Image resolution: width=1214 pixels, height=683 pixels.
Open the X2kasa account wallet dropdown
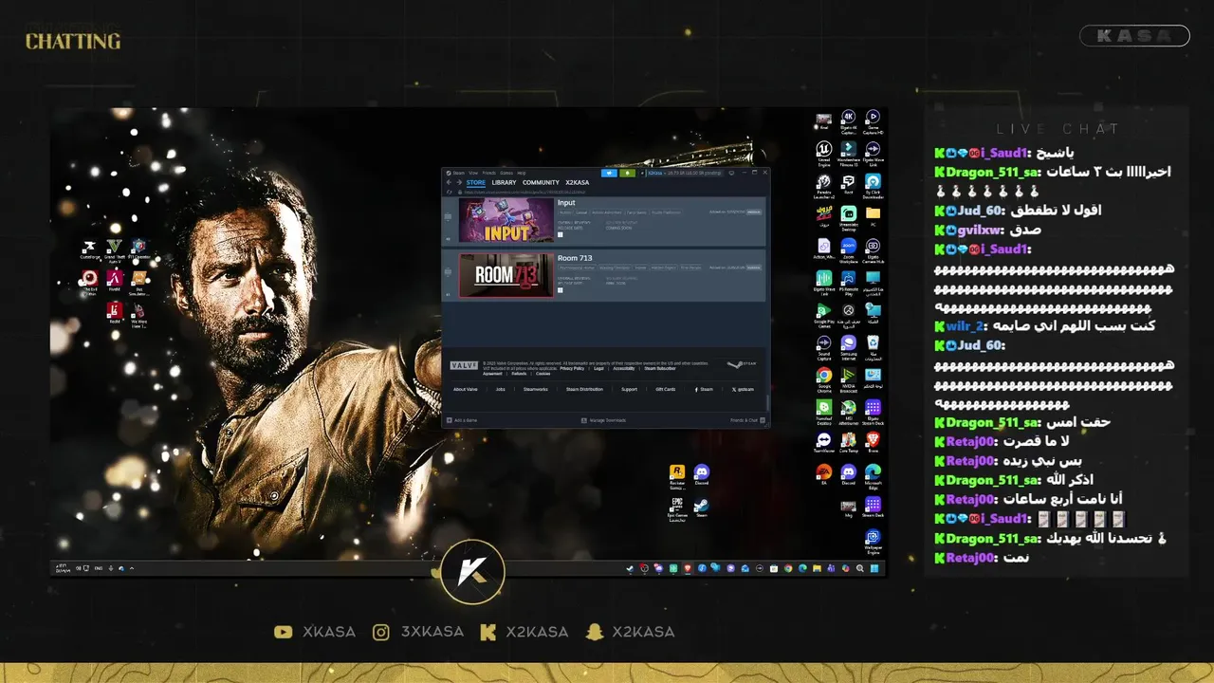tap(683, 173)
